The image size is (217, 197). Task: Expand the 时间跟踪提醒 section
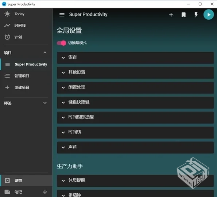point(135,118)
